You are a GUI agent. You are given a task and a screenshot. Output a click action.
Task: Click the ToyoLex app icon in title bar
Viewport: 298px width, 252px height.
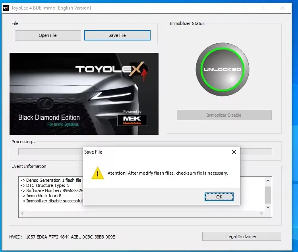pyautogui.click(x=6, y=8)
